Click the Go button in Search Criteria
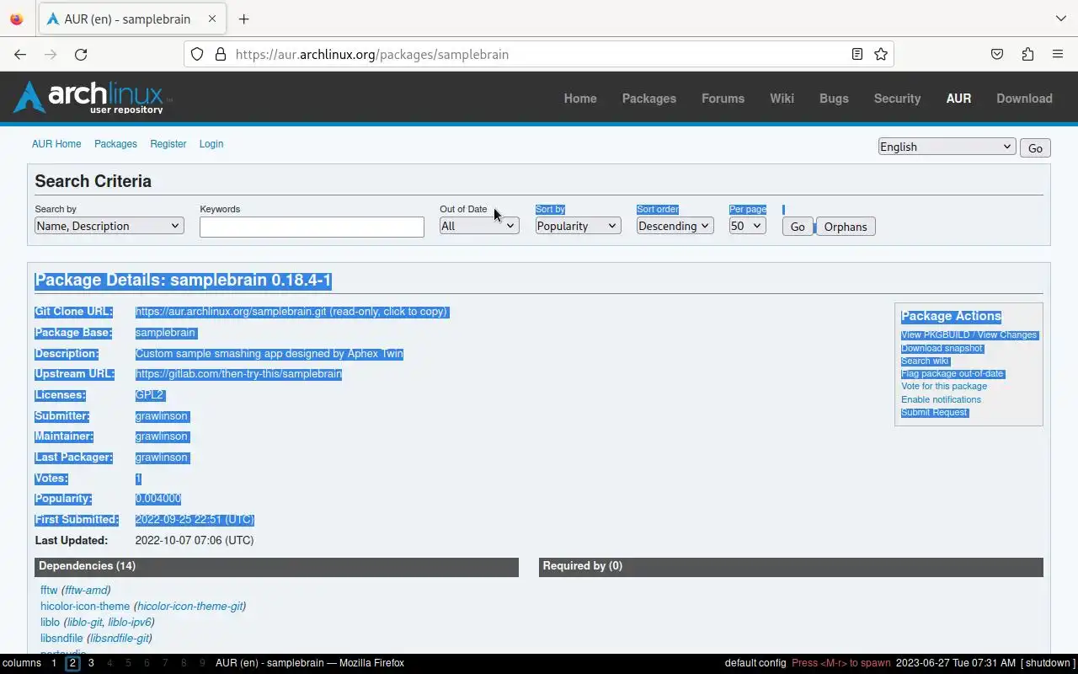The image size is (1078, 674). [798, 227]
